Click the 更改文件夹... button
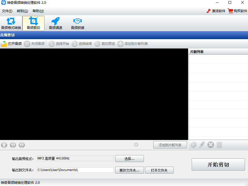Image resolution: width=248 pixels, height=186 pixels. [x=129, y=170]
